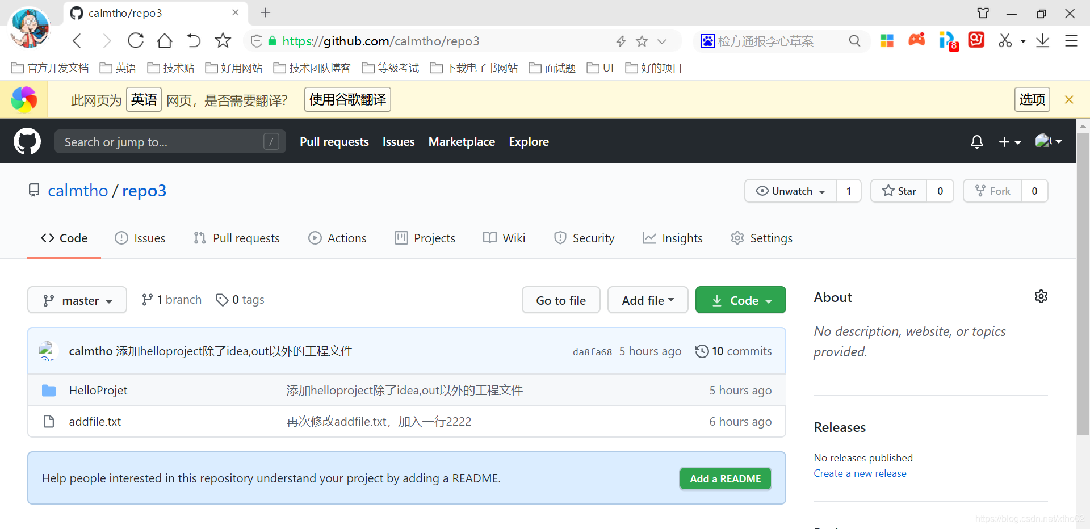The image size is (1090, 529).
Task: Switch to the Pull requests repo tab
Action: [237, 238]
